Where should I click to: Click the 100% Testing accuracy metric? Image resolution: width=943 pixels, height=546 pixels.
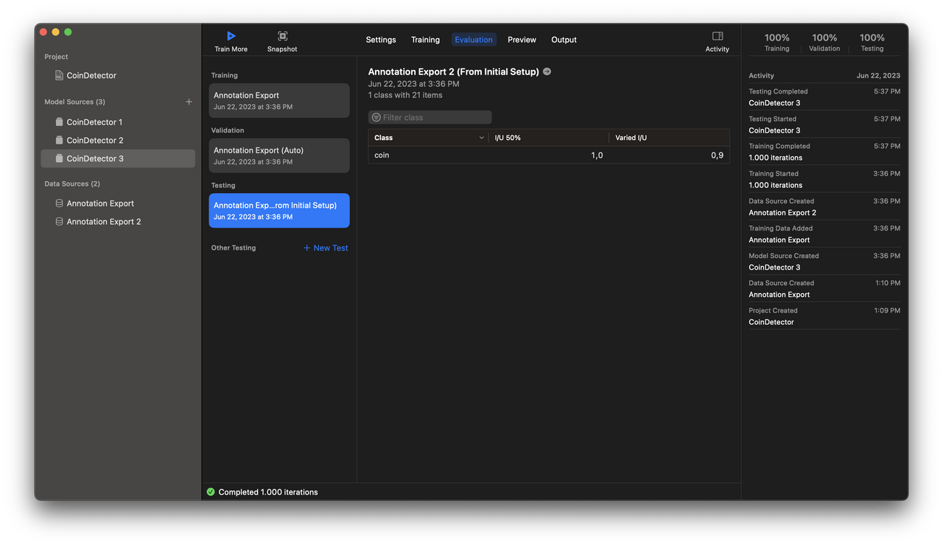[x=872, y=42]
